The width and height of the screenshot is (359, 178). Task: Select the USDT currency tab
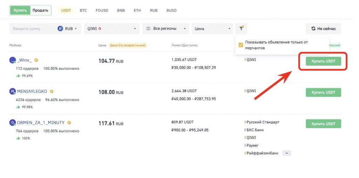click(66, 11)
